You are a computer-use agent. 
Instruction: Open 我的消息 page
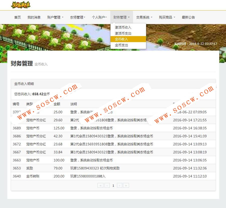coord(34,17)
